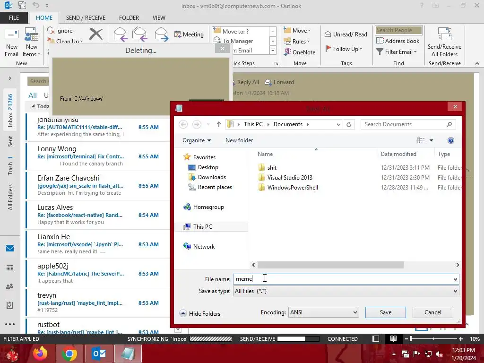This screenshot has height=363, width=484.
Task: Open the Inbox 21766 folder
Action: pos(10,110)
